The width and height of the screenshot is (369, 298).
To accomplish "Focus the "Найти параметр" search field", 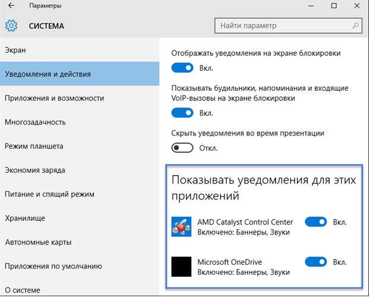I will (x=288, y=26).
